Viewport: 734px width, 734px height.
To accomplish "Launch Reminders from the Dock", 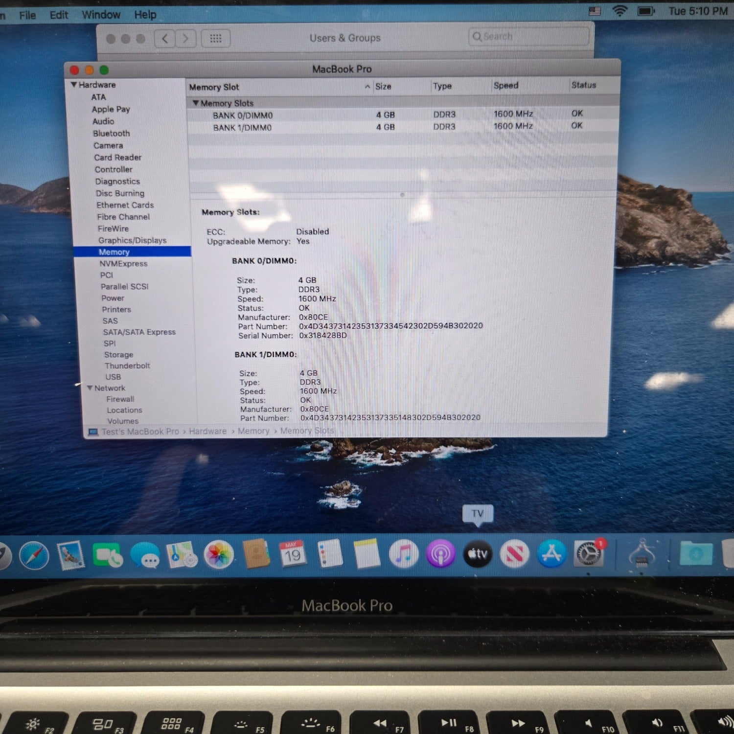I will [330, 553].
